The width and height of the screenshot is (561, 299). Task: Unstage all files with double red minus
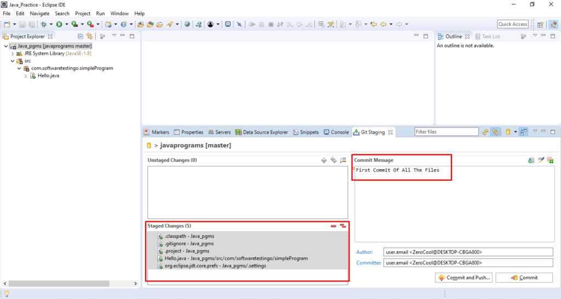point(343,226)
